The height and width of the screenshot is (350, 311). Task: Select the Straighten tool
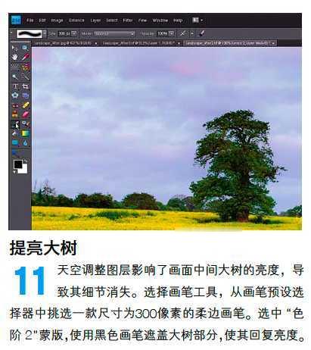[x=25, y=95]
